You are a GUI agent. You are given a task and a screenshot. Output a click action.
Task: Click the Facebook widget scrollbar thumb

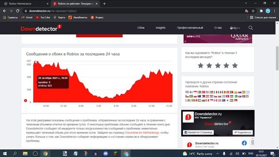252,142
